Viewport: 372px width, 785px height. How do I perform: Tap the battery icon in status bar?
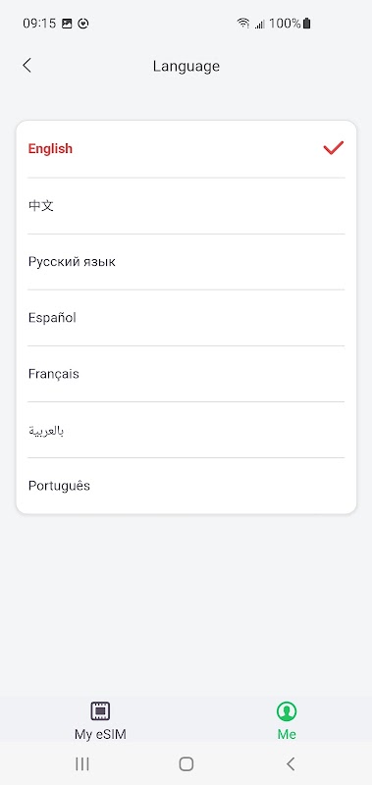point(307,23)
